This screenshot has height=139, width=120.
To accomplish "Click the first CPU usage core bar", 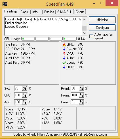I will click(x=28, y=39).
